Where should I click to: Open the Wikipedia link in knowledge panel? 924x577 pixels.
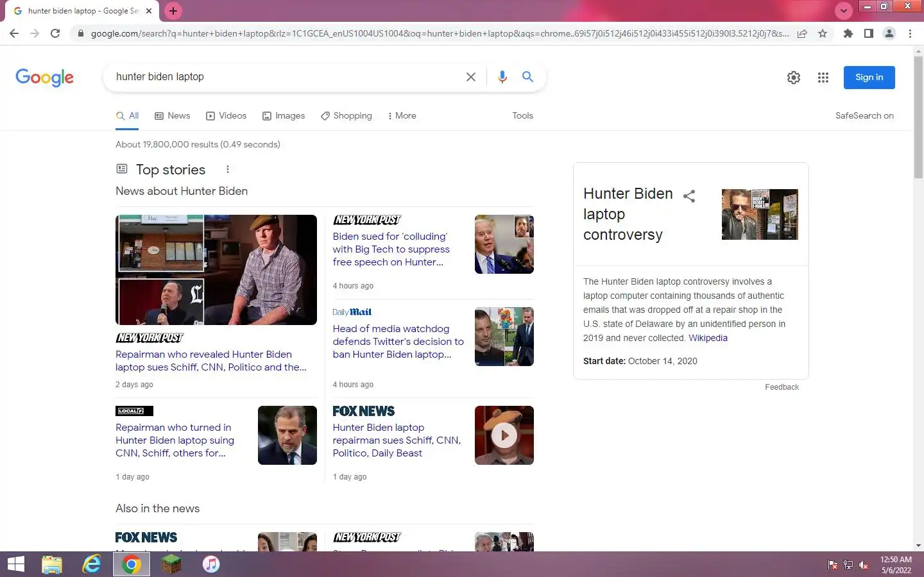point(708,338)
